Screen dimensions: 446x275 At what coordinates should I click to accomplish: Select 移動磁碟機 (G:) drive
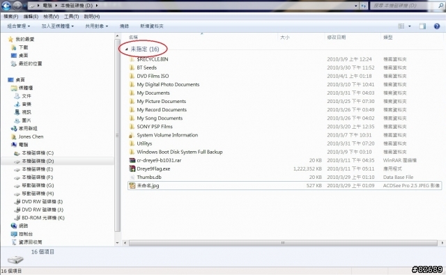point(38,185)
